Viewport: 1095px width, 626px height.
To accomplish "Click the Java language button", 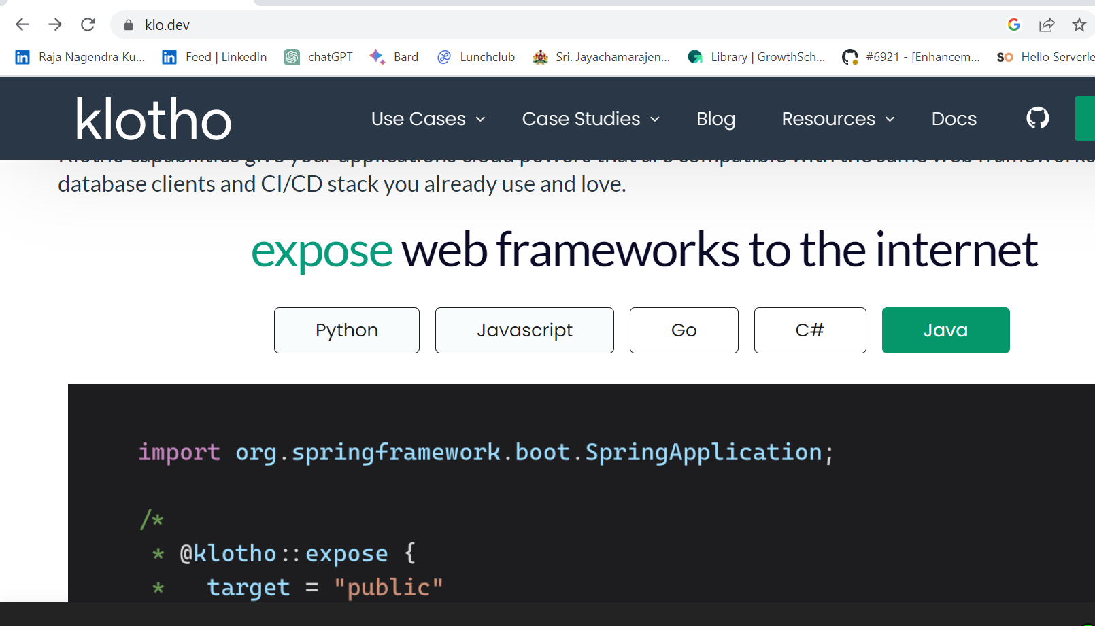I will [x=945, y=330].
